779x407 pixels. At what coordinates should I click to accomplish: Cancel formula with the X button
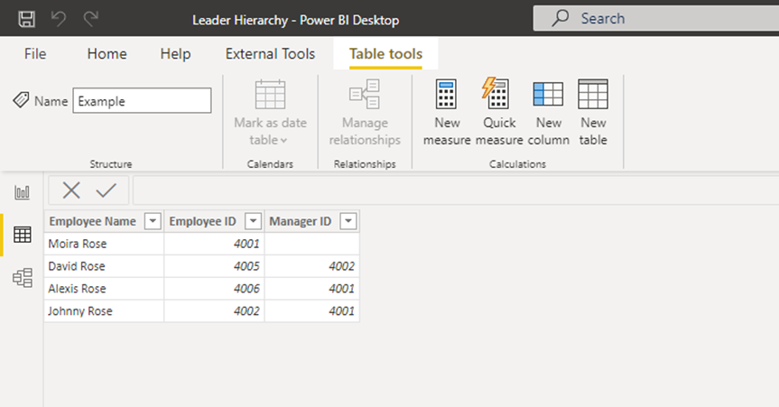click(x=71, y=190)
